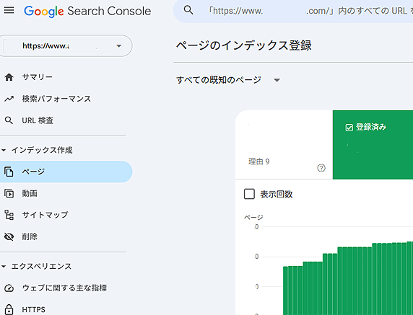Click the search magnifier icon in URL bar
Viewport: 413px width, 315px height.
(x=188, y=10)
